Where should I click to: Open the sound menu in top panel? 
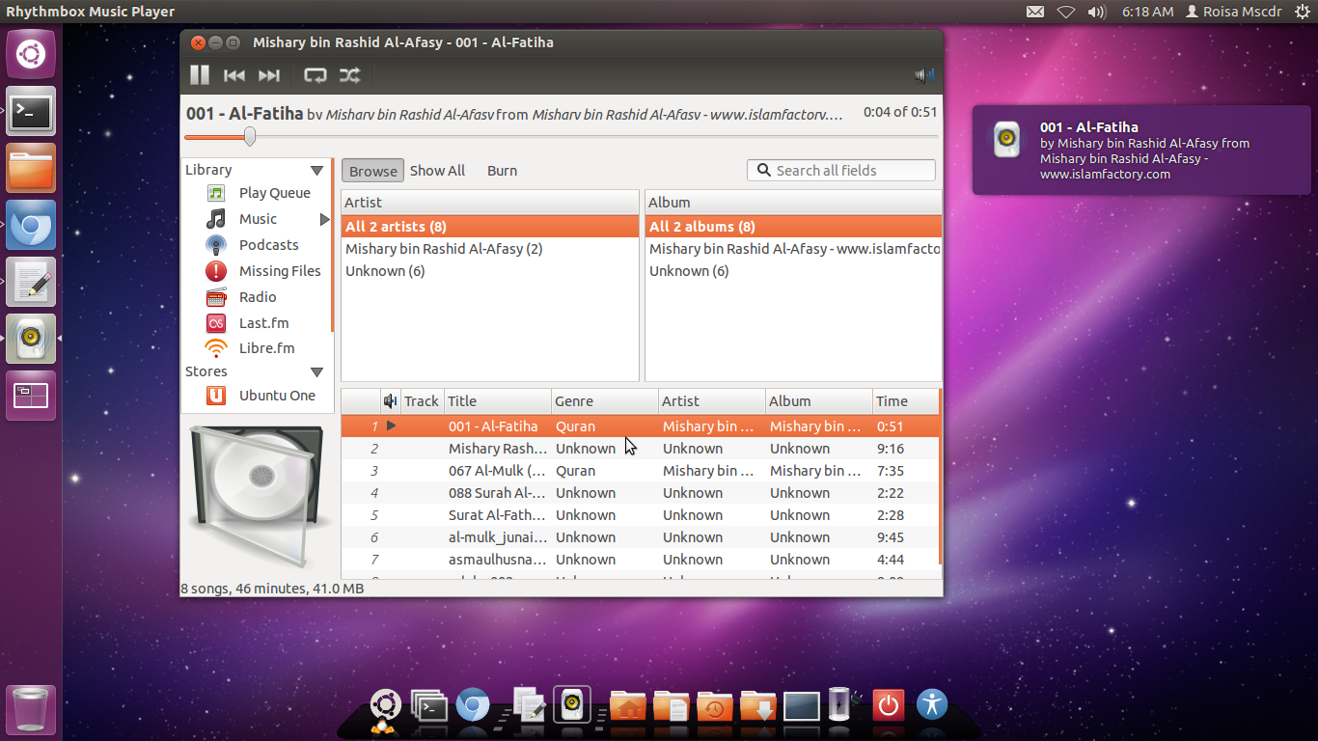point(1097,12)
